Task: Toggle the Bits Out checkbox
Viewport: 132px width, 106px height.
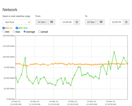Action: pyautogui.click(x=17, y=28)
